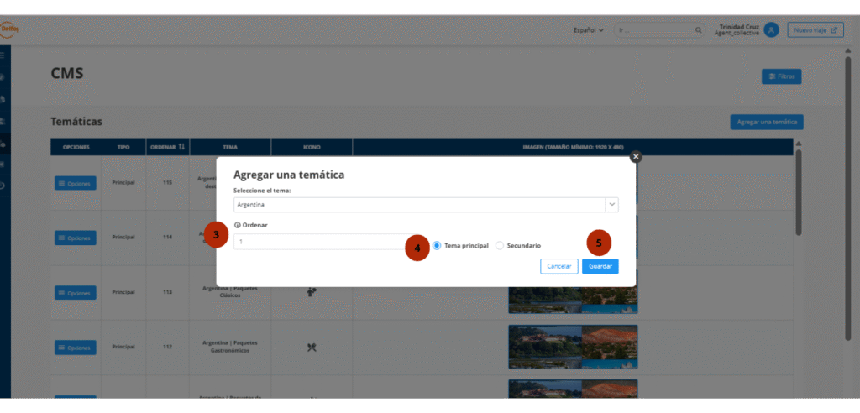Open the Filtros panel
Image resolution: width=860 pixels, height=413 pixels.
(x=781, y=76)
